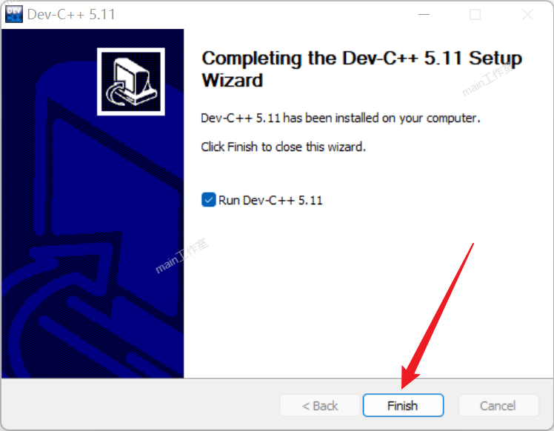Click the installer computer icon in blue banner
The width and height of the screenshot is (554, 431).
point(131,81)
